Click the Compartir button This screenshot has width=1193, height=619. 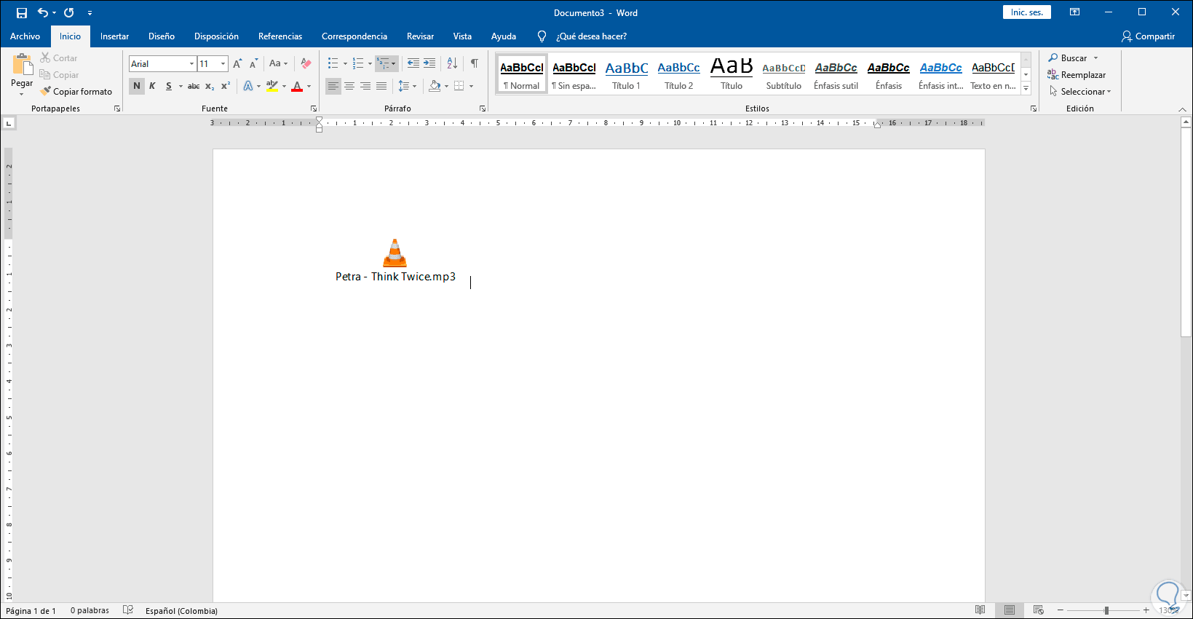pyautogui.click(x=1149, y=36)
